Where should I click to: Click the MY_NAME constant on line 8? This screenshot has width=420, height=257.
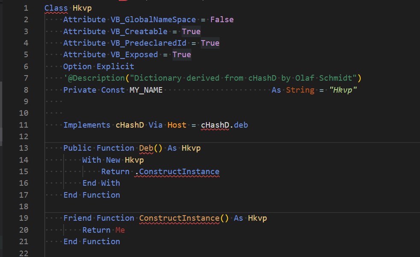pos(145,90)
